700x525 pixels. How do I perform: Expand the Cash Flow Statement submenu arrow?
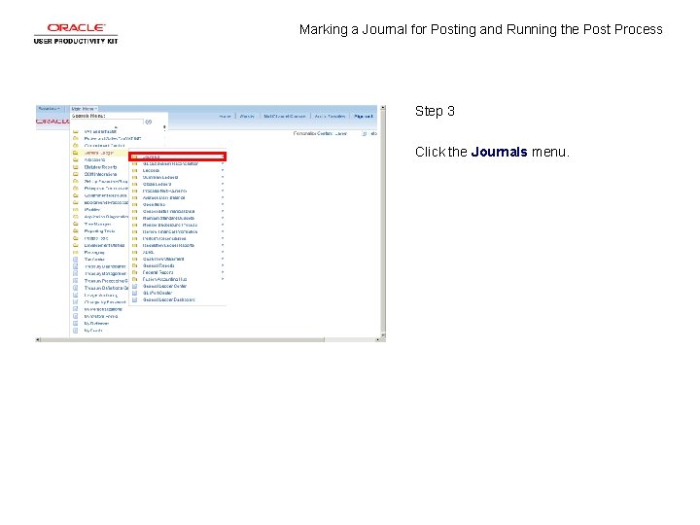[223, 259]
